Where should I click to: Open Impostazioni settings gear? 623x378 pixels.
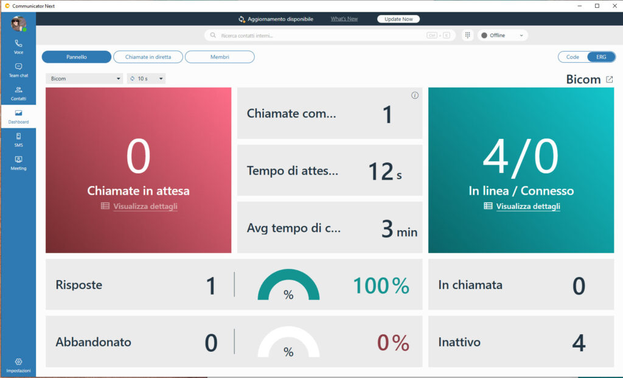coord(18,365)
